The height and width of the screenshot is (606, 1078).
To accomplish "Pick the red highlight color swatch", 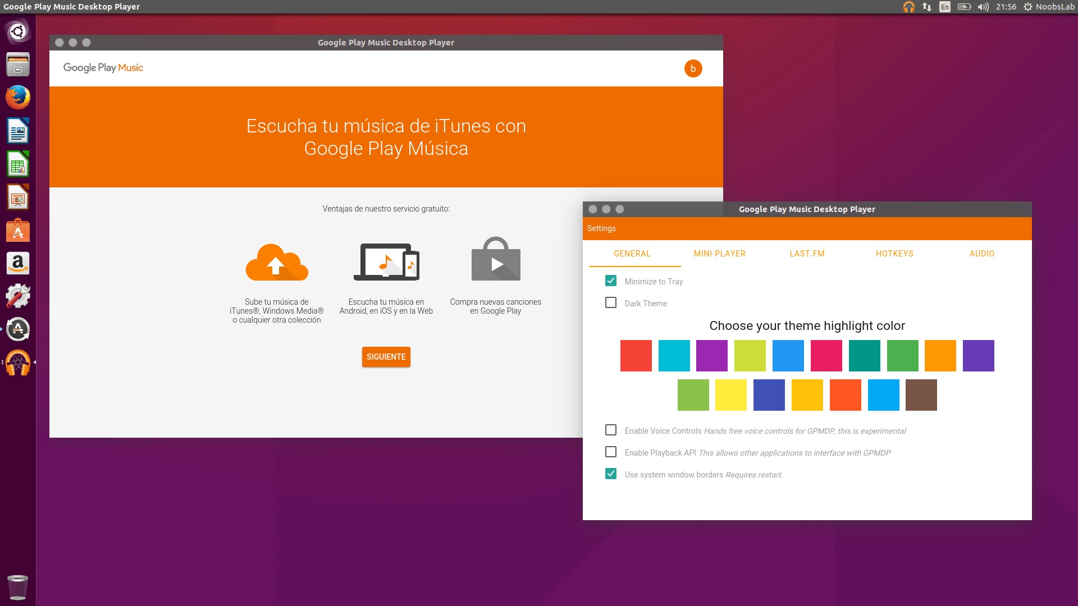I will tap(636, 356).
